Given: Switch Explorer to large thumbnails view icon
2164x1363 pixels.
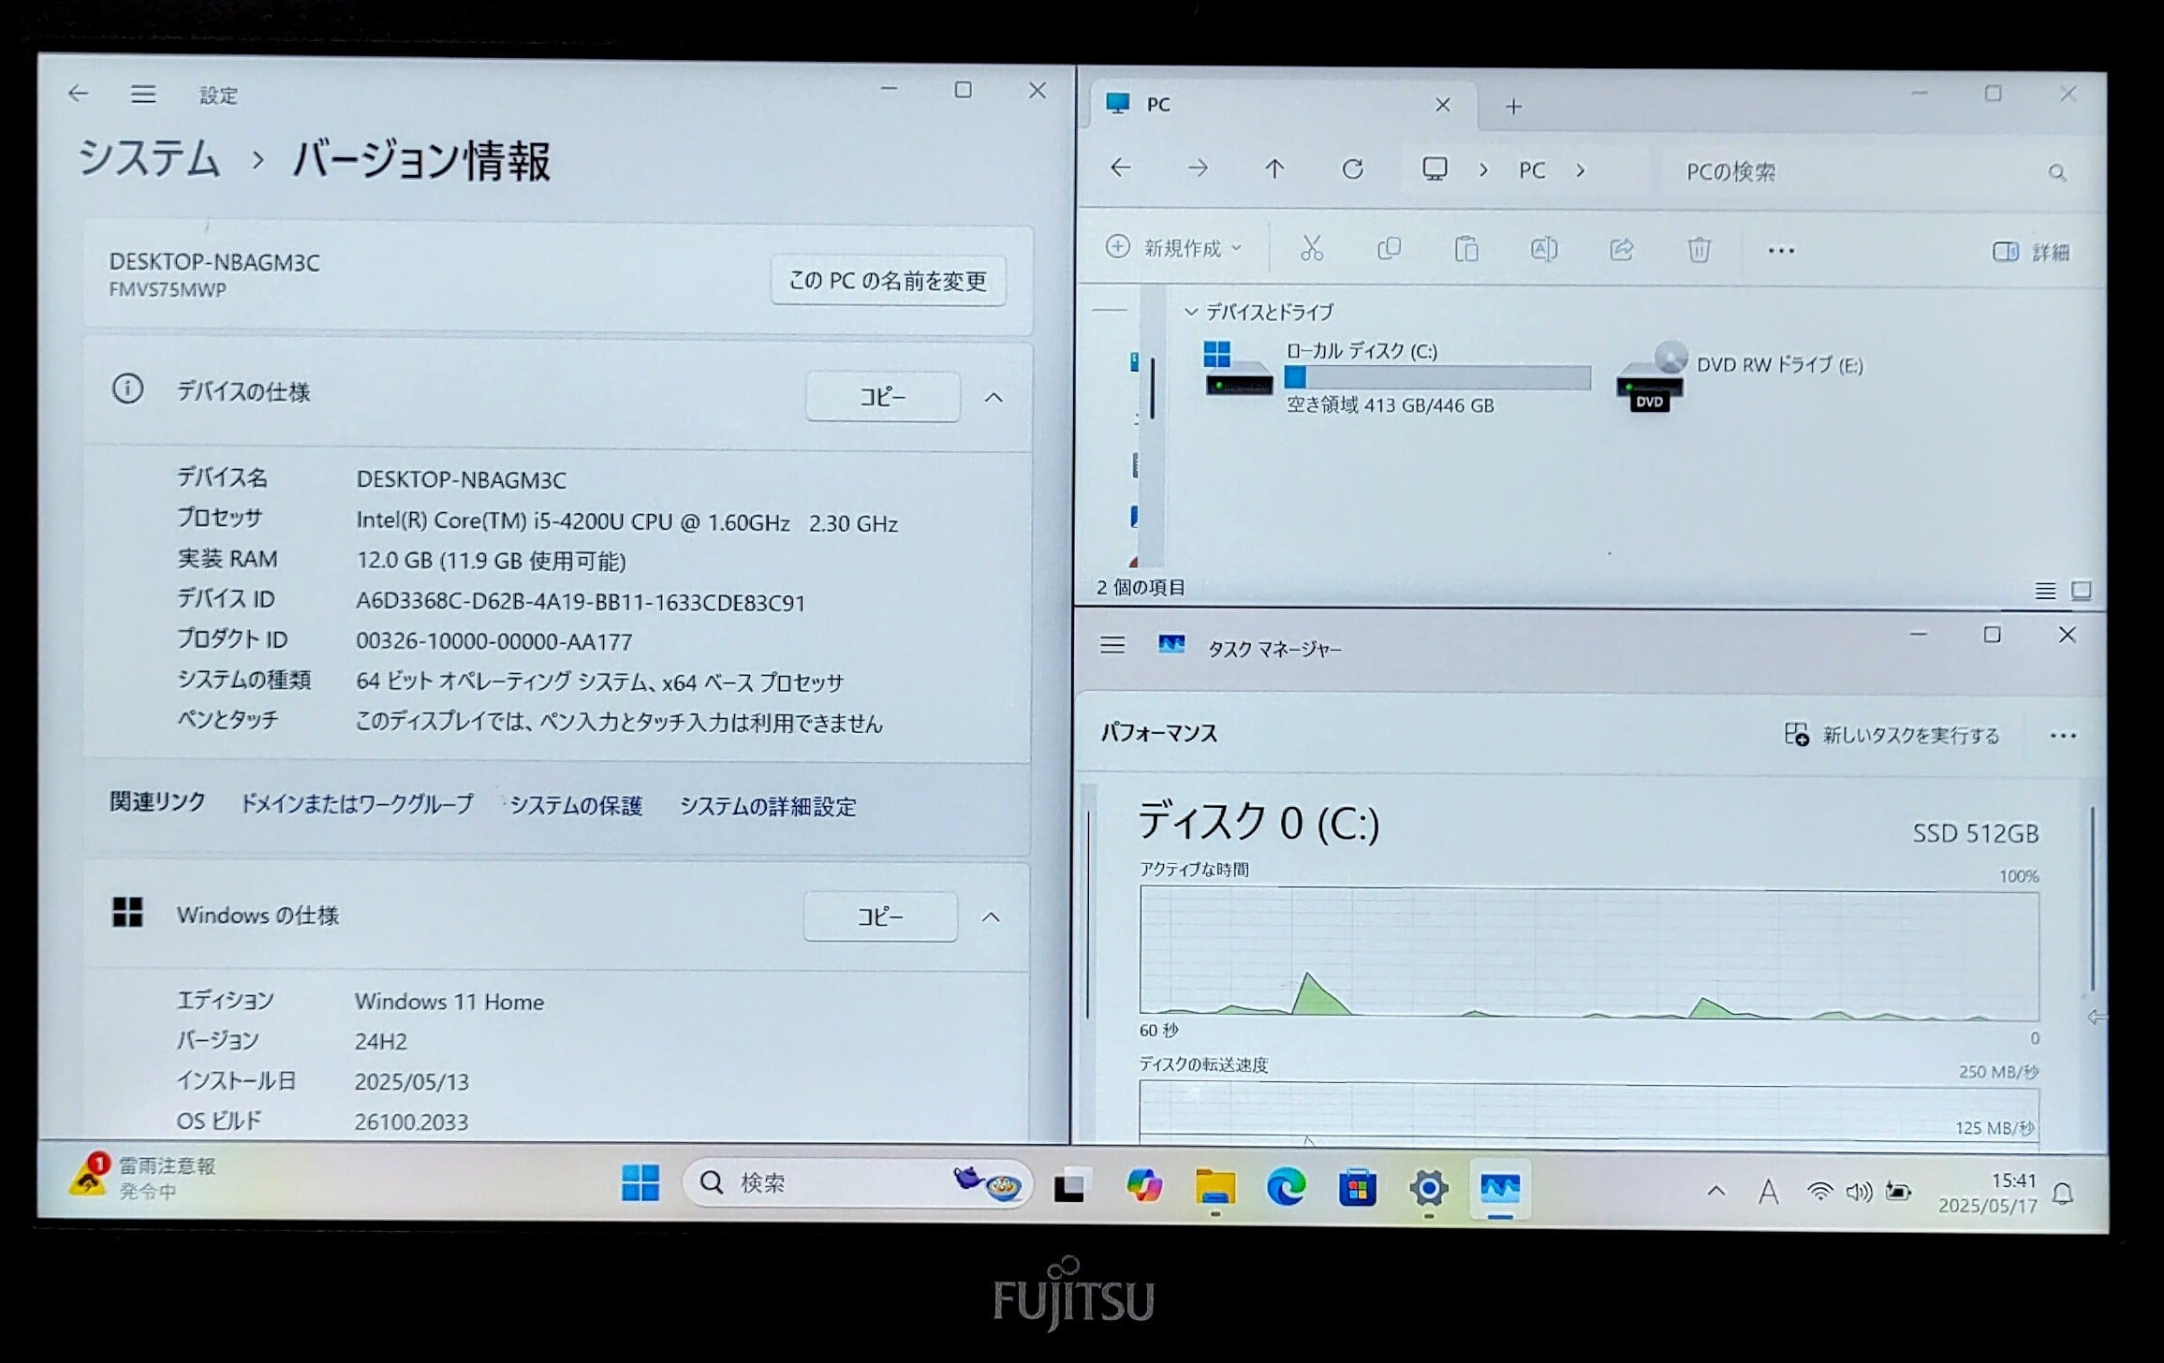Looking at the screenshot, I should (2081, 591).
